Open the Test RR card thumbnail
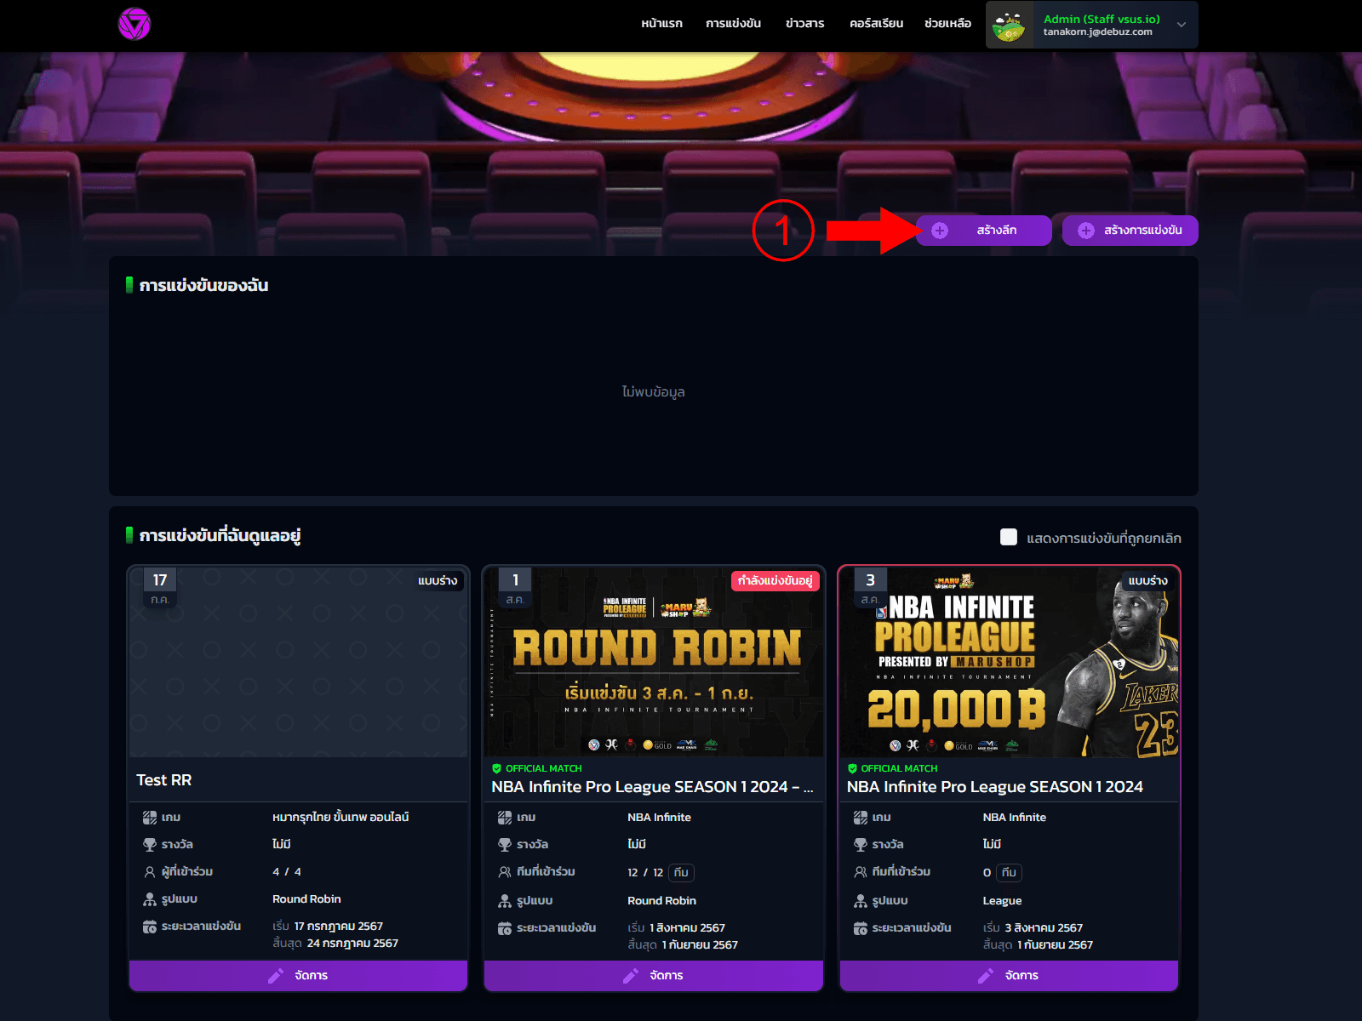1362x1021 pixels. pyautogui.click(x=298, y=662)
